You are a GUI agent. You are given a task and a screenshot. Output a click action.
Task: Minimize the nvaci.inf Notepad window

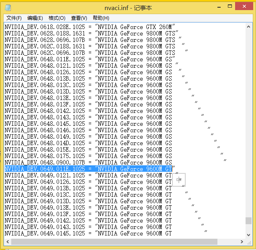click(x=219, y=7)
